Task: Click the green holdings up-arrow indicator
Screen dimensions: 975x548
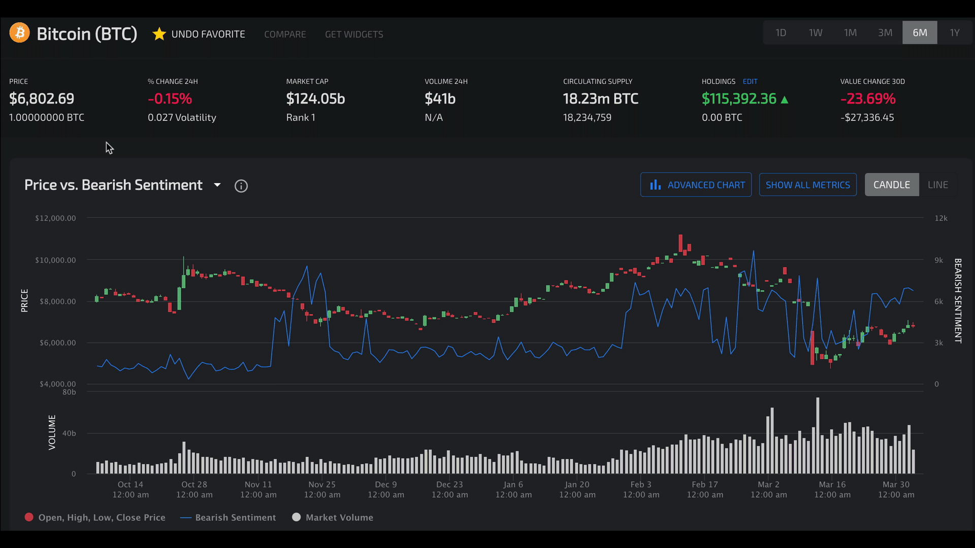Action: pos(785,99)
